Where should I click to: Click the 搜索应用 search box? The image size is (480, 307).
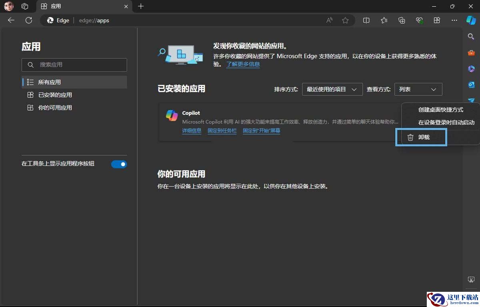74,65
